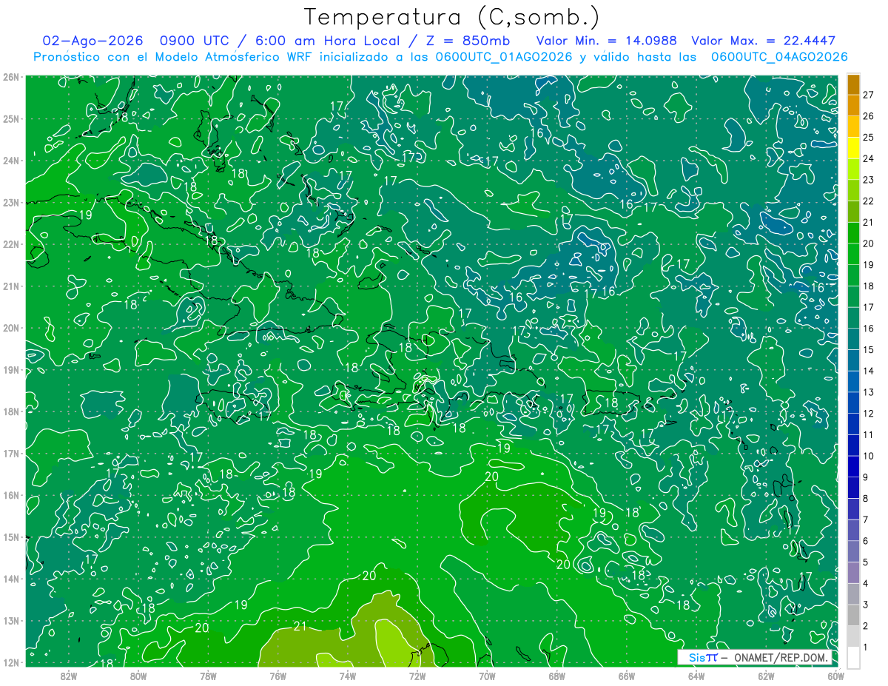This screenshot has width=888, height=686.
Task: Click the longitude axis label '68W'
Action: pyautogui.click(x=556, y=676)
